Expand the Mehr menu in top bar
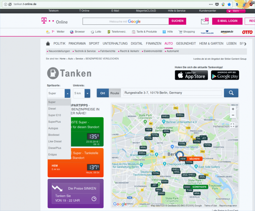The height and width of the screenshot is (211, 255). click(x=236, y=11)
